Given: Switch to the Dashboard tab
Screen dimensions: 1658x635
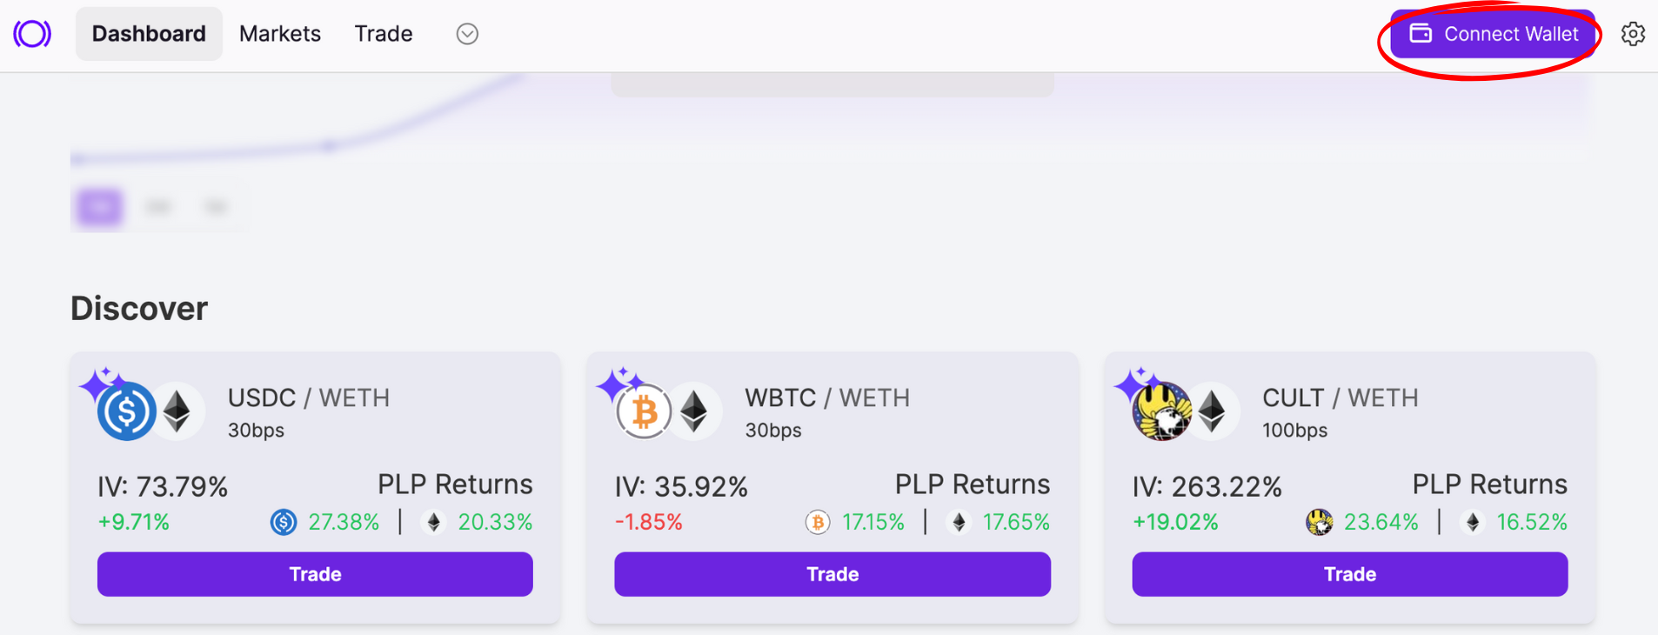Looking at the screenshot, I should [149, 34].
